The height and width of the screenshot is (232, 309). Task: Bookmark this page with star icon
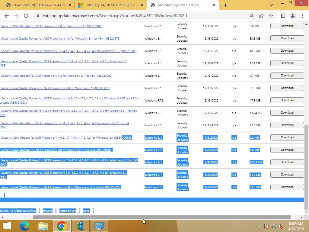[x=271, y=16]
